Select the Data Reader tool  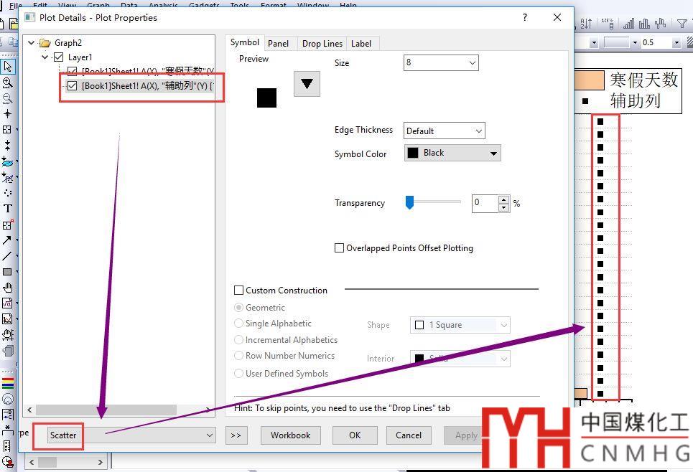(x=7, y=129)
